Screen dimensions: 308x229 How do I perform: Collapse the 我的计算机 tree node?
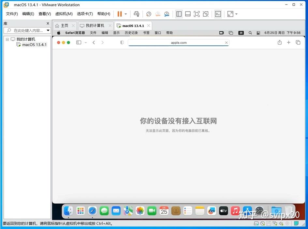coord(7,39)
